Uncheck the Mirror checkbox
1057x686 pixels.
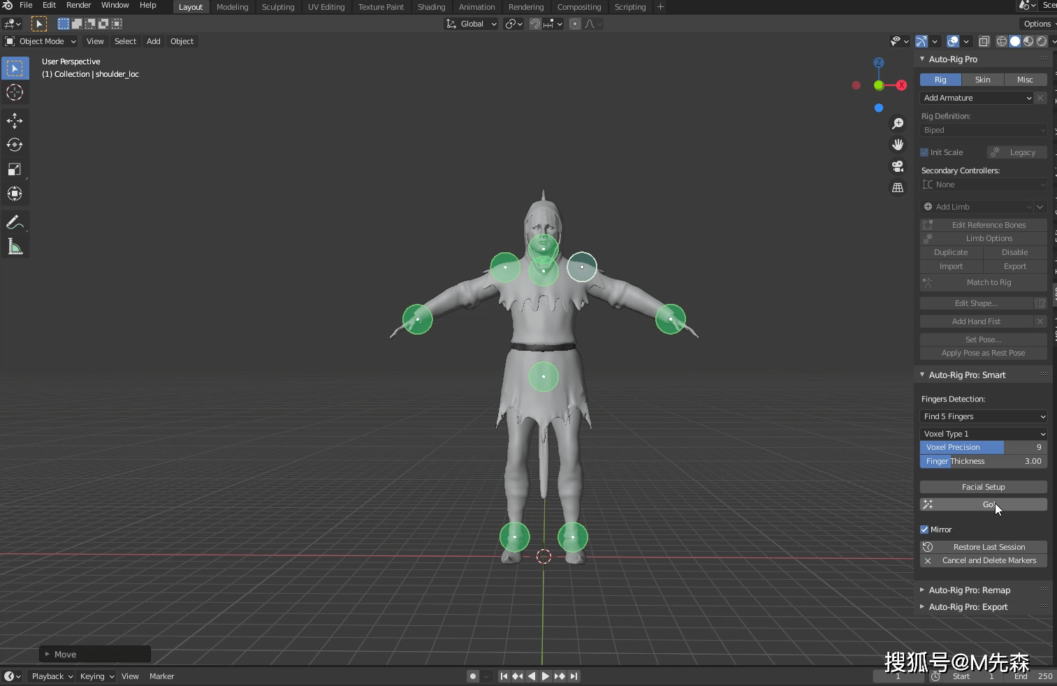924,530
